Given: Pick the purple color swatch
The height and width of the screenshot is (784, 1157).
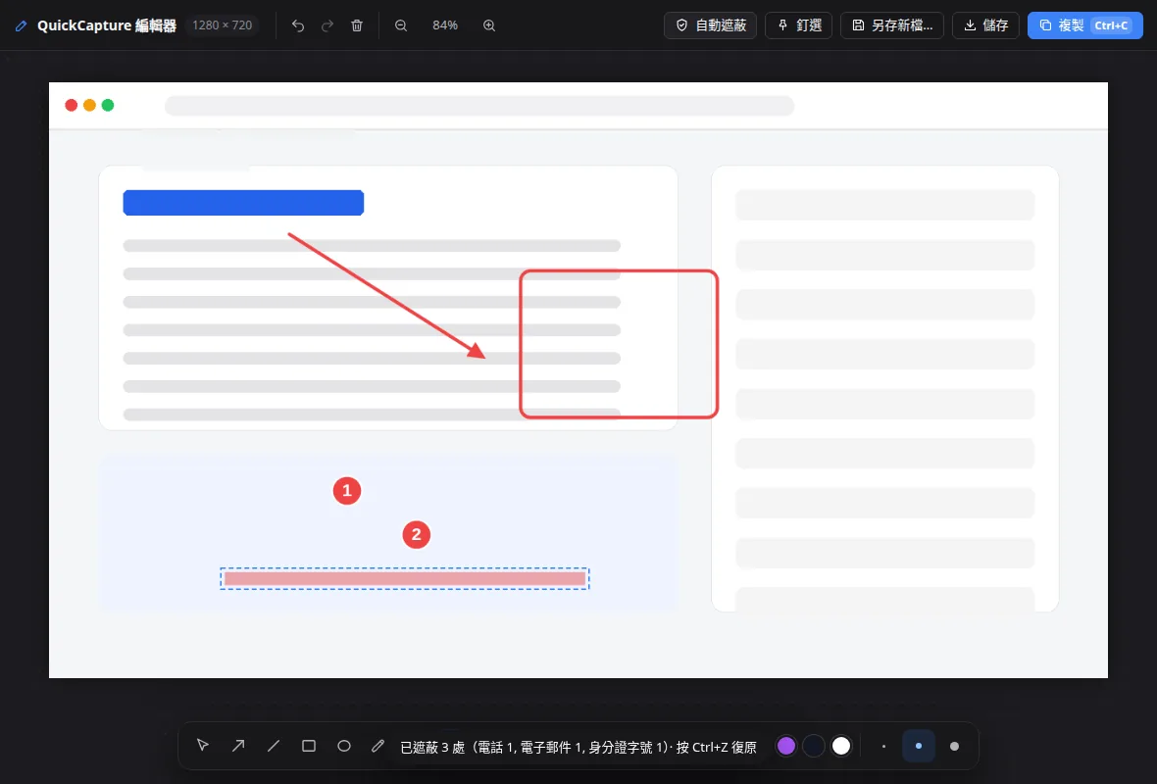Looking at the screenshot, I should coord(786,746).
